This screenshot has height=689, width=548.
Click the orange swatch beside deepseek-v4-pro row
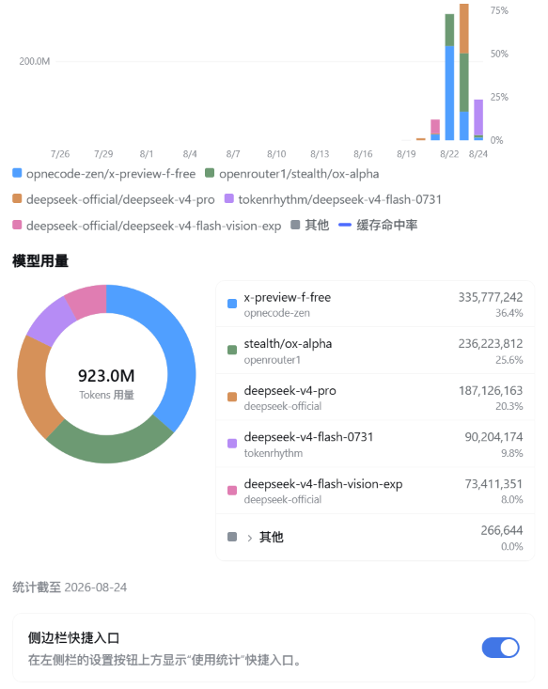pos(232,397)
